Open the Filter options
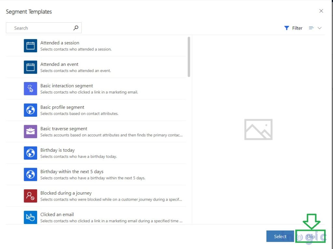Viewport: 333px width, 249px height. click(x=293, y=28)
